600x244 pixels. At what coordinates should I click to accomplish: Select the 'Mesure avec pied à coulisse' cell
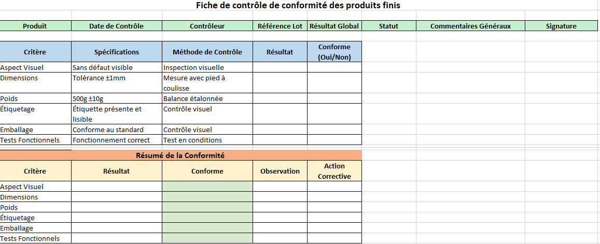[207, 83]
